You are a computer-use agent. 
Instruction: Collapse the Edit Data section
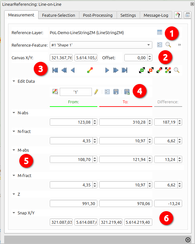14,81
